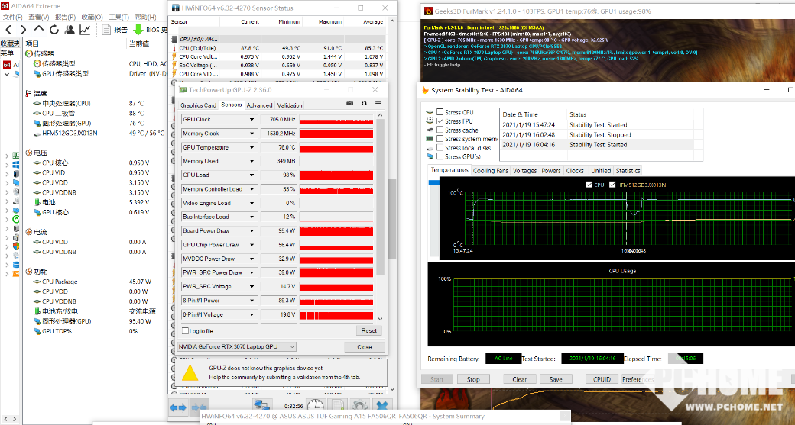Screen dimensions: 795x425
Task: Click HWiNFO network computers icon
Action: point(263,404)
